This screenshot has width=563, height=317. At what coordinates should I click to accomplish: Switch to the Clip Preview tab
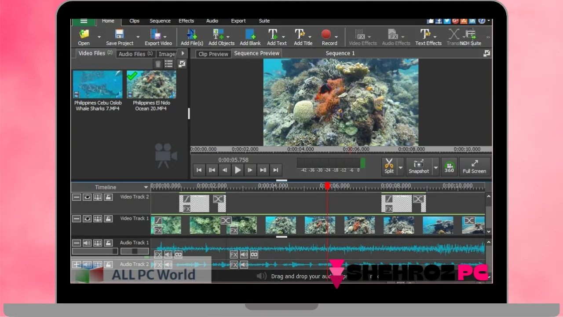pos(213,54)
